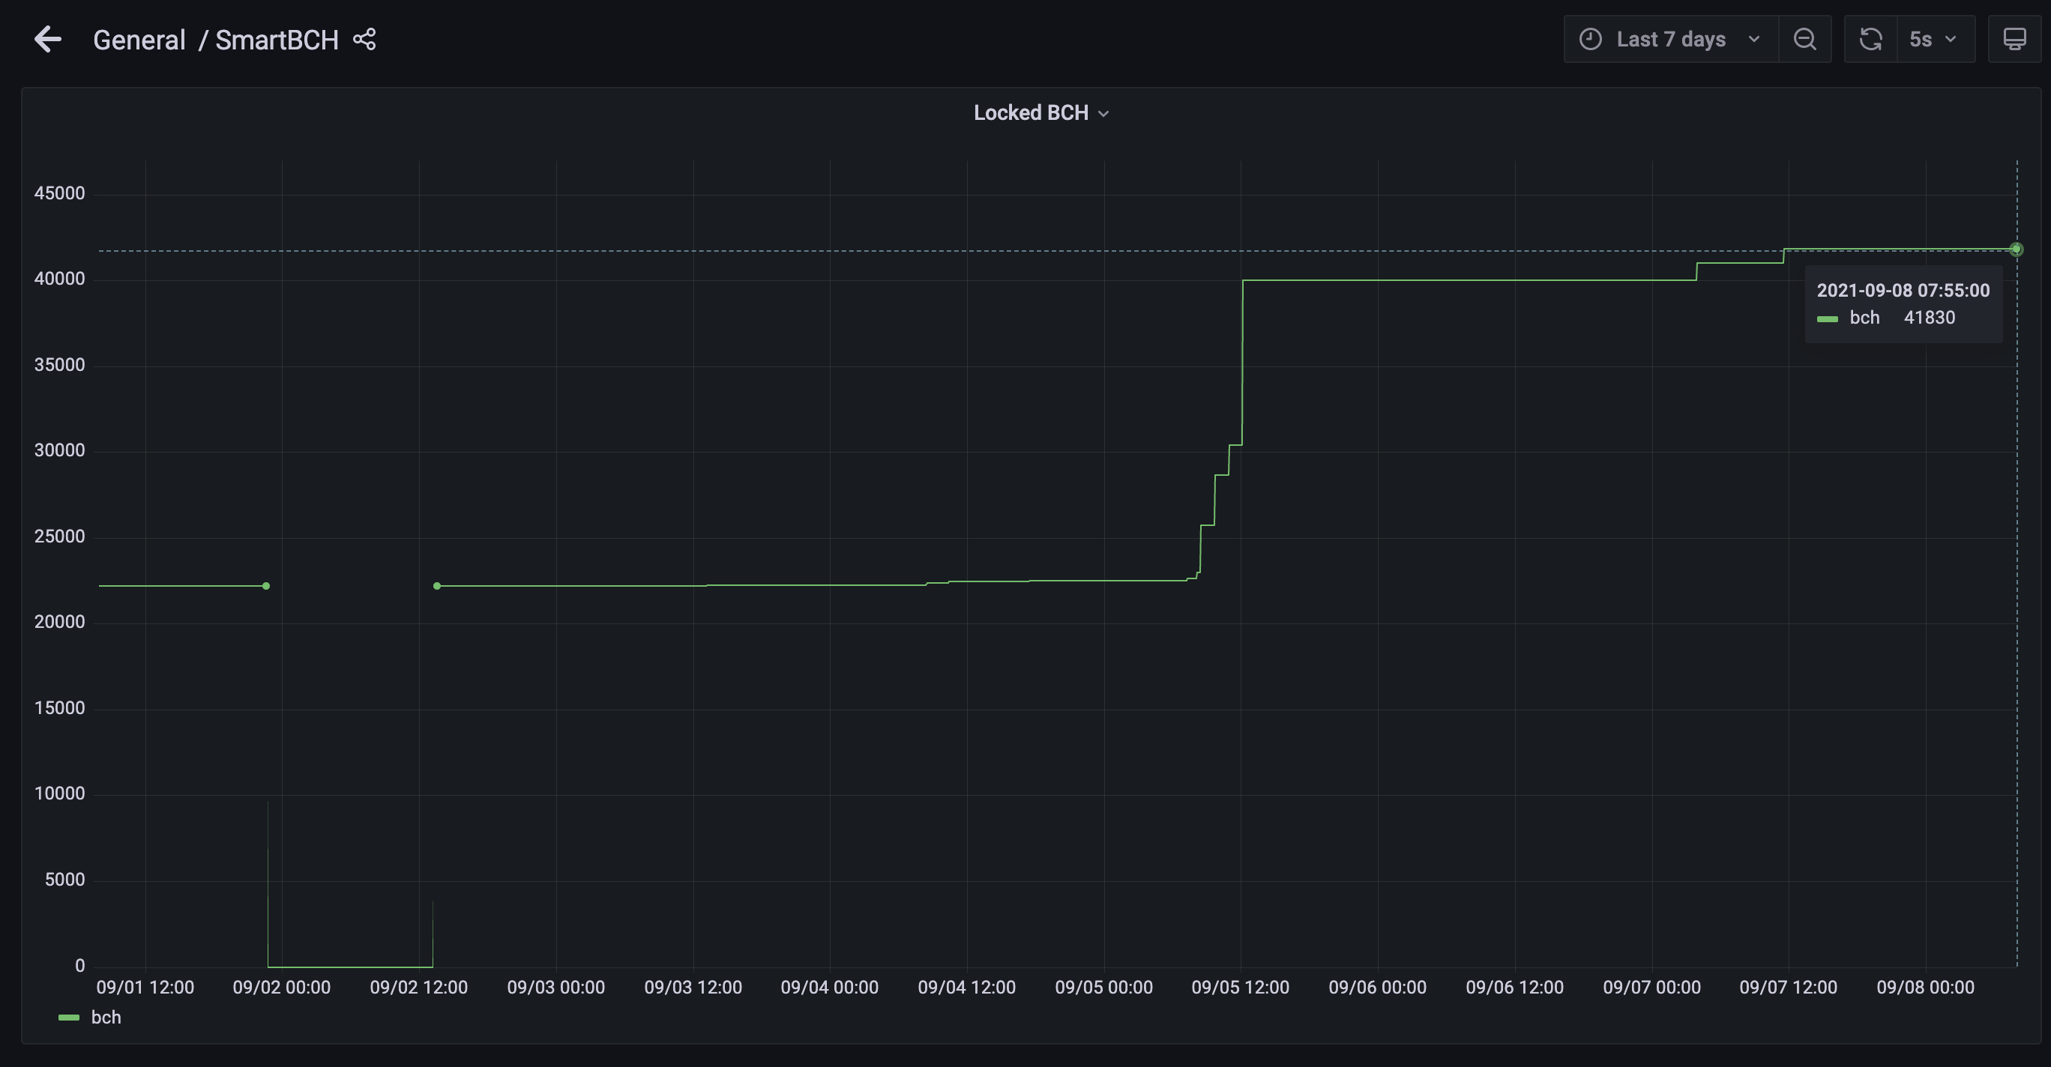The width and height of the screenshot is (2051, 1067).
Task: Click the 35000 y-axis label
Action: [60, 364]
